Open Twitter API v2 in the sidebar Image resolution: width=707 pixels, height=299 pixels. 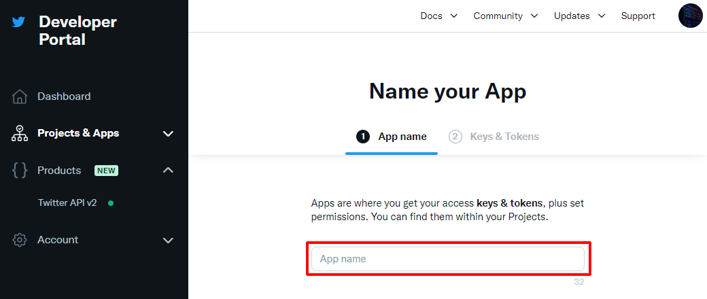(x=67, y=203)
